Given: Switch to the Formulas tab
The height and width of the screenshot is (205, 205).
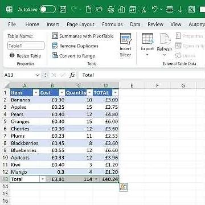Looking at the screenshot, I should click(112, 24).
